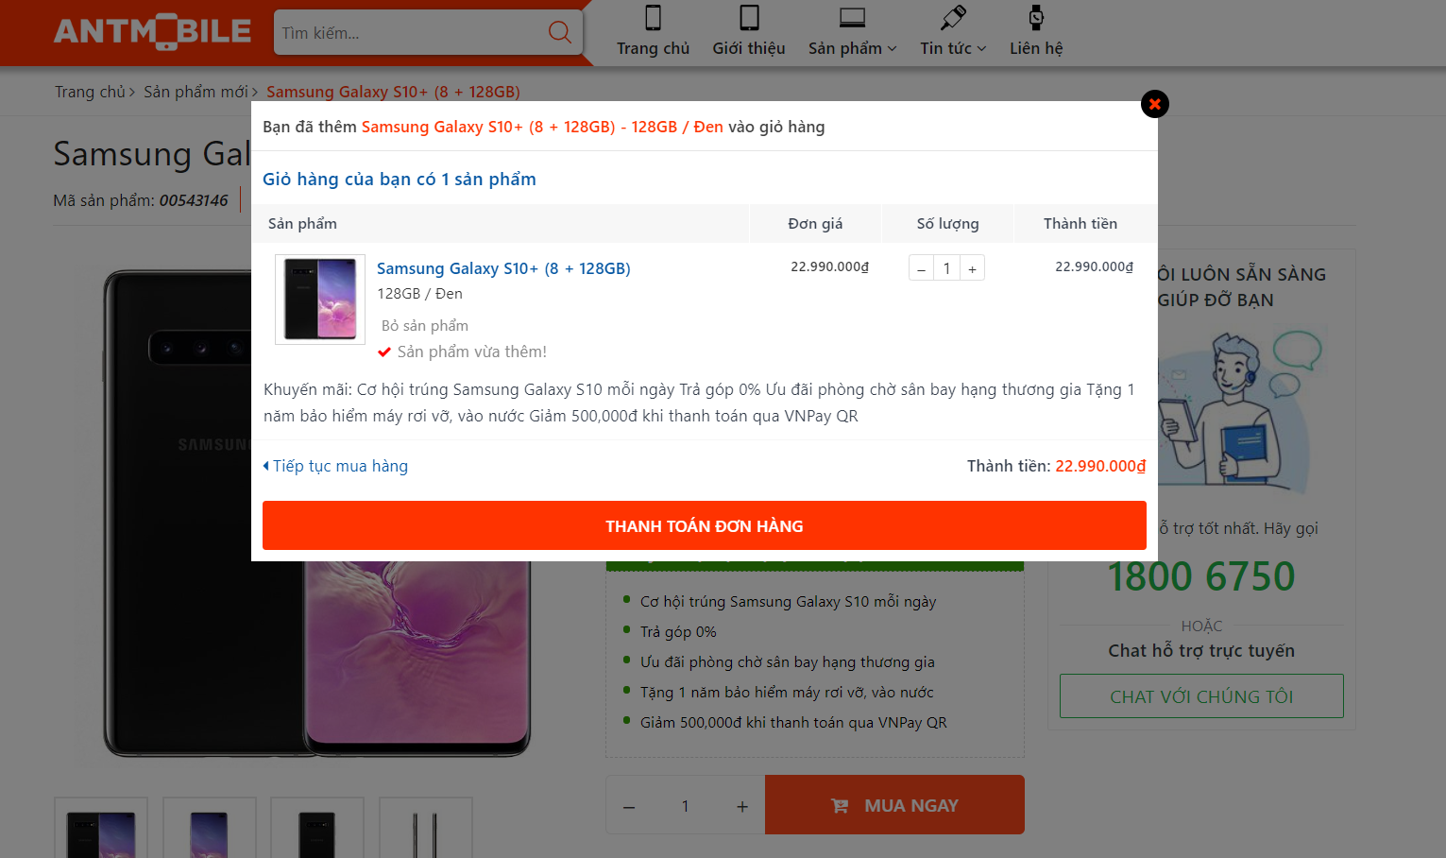
Task: Close the cart popup with red X
Action: coord(1154,104)
